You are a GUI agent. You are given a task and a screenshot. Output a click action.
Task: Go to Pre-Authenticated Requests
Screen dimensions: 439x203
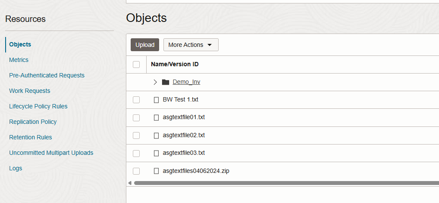[x=47, y=75]
